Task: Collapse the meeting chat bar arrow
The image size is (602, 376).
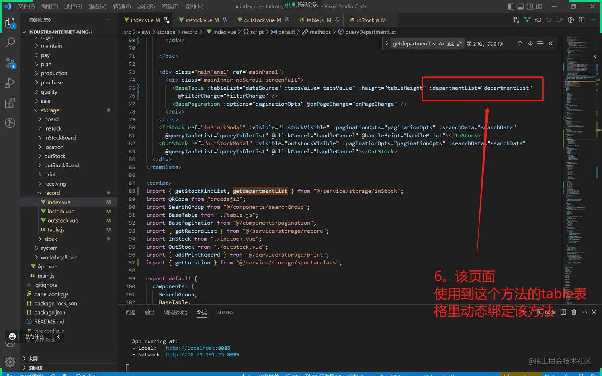Action: click(x=58, y=337)
